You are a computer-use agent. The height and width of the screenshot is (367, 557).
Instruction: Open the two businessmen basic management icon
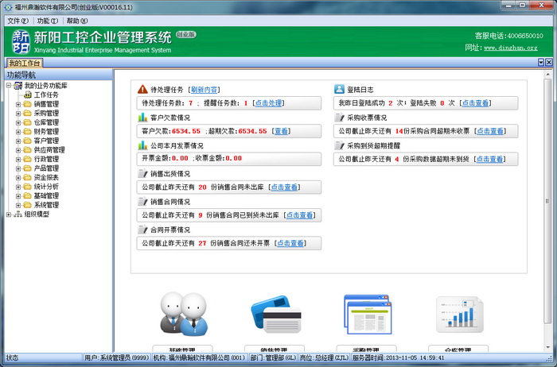pos(183,314)
